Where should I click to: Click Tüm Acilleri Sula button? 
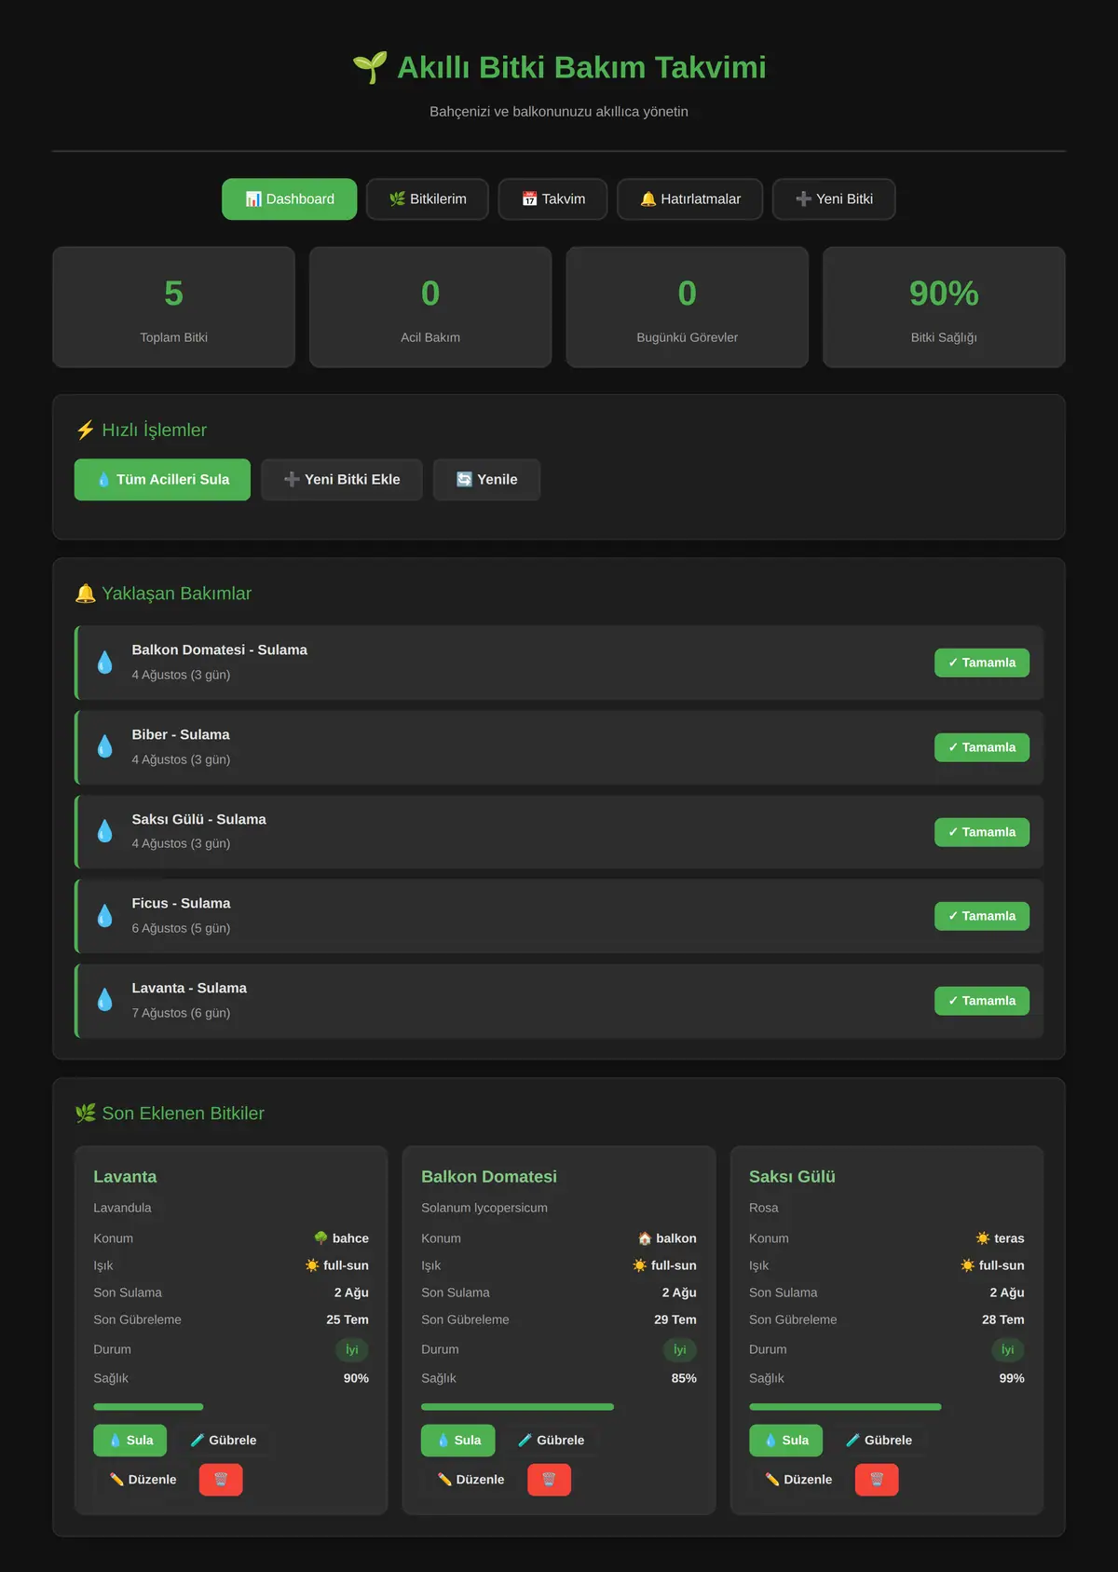pos(162,480)
